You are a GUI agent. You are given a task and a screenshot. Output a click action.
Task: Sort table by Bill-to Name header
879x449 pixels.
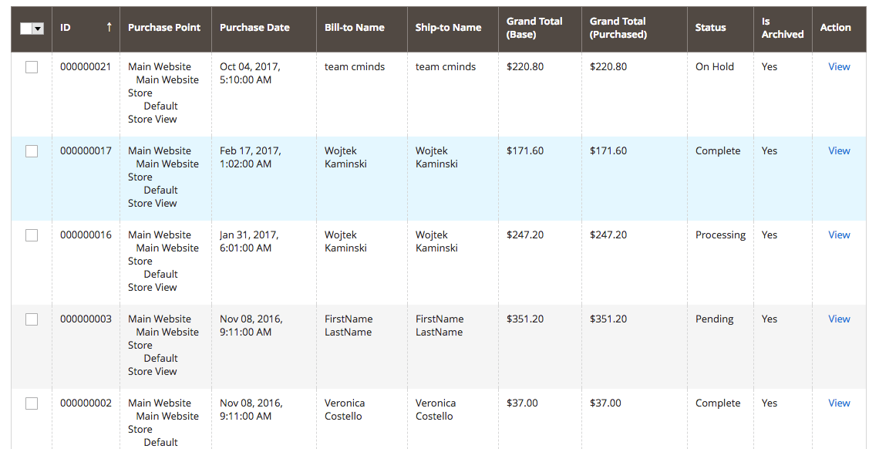[x=355, y=28]
